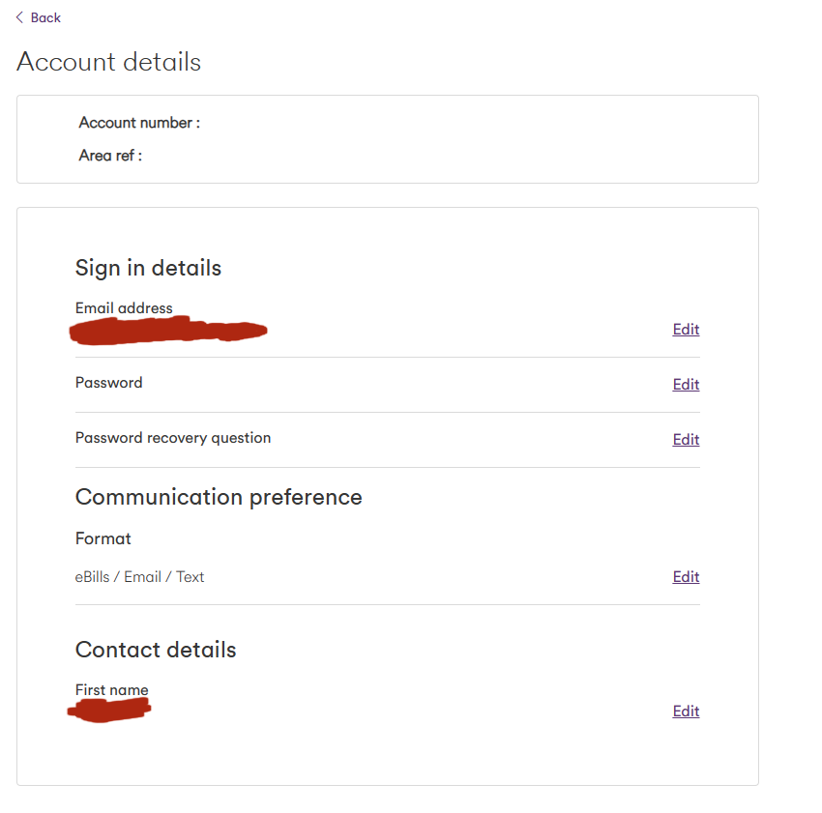Click the Account number field

[x=138, y=123]
